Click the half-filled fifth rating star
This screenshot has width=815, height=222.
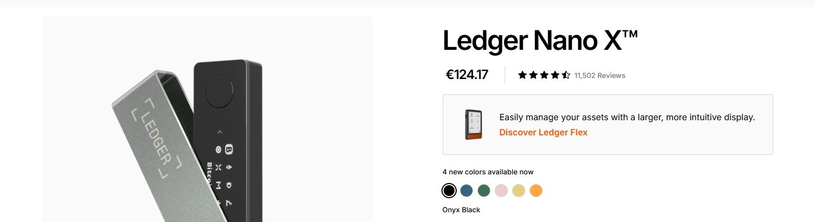[566, 75]
